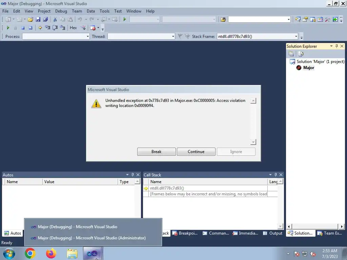Click the Break button in dialog
The width and height of the screenshot is (347, 260).
pos(157,152)
